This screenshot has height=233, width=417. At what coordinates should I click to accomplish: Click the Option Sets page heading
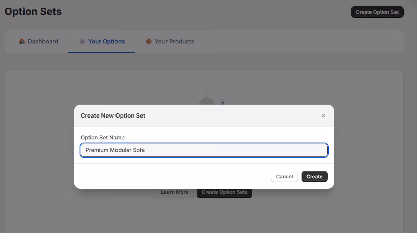click(x=33, y=12)
